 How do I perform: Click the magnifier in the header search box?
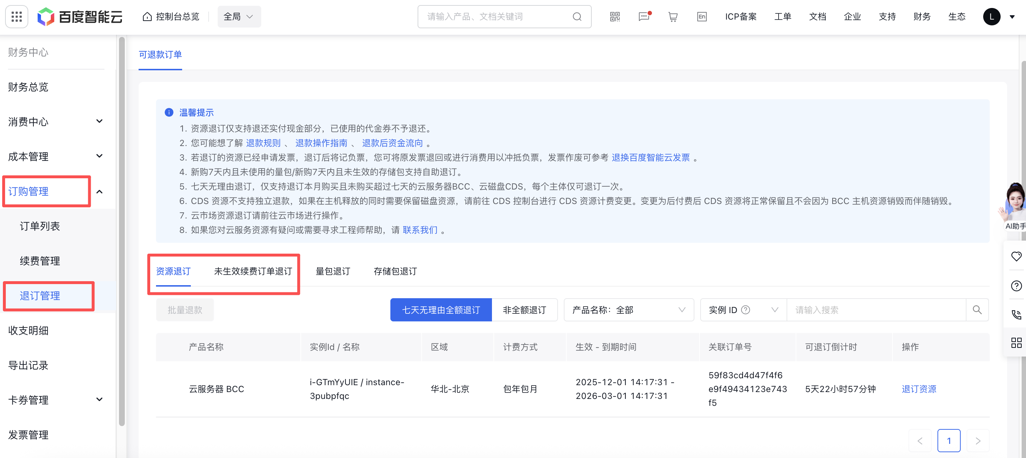tap(577, 17)
